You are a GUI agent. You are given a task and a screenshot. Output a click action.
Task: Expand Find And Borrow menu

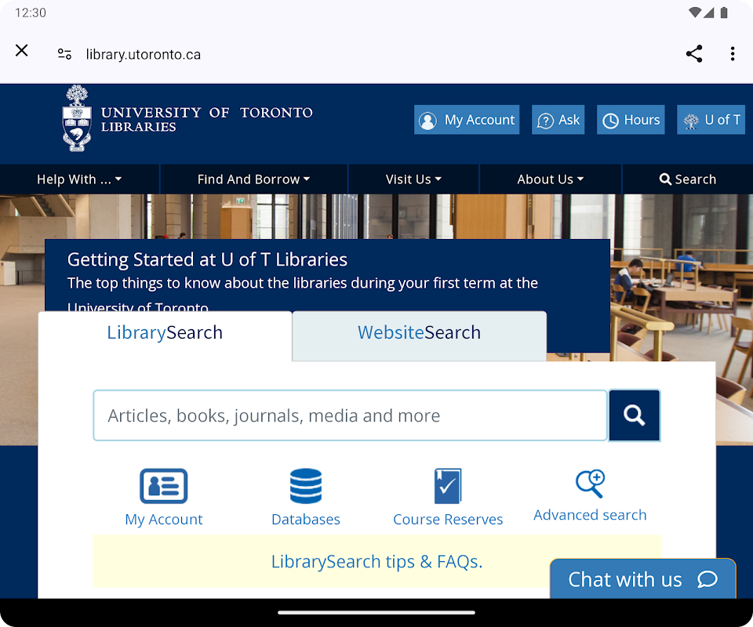[253, 179]
